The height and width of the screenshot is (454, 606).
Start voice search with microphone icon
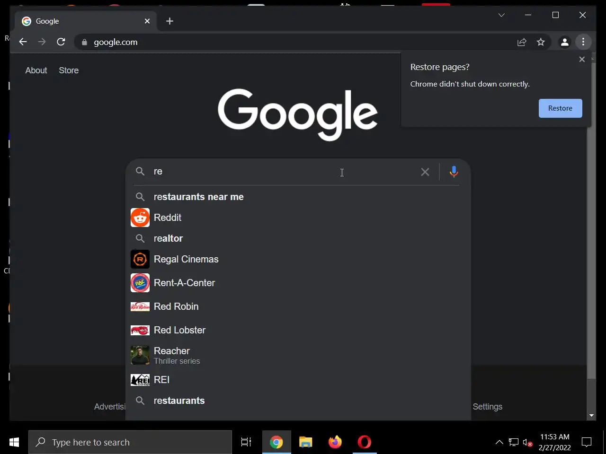tap(454, 172)
